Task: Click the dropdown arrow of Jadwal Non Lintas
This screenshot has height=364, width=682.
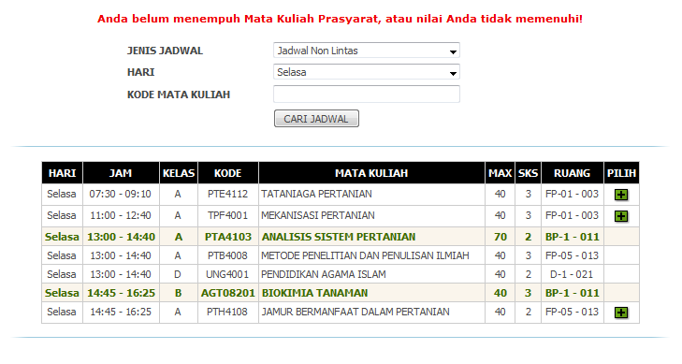Action: point(453,51)
